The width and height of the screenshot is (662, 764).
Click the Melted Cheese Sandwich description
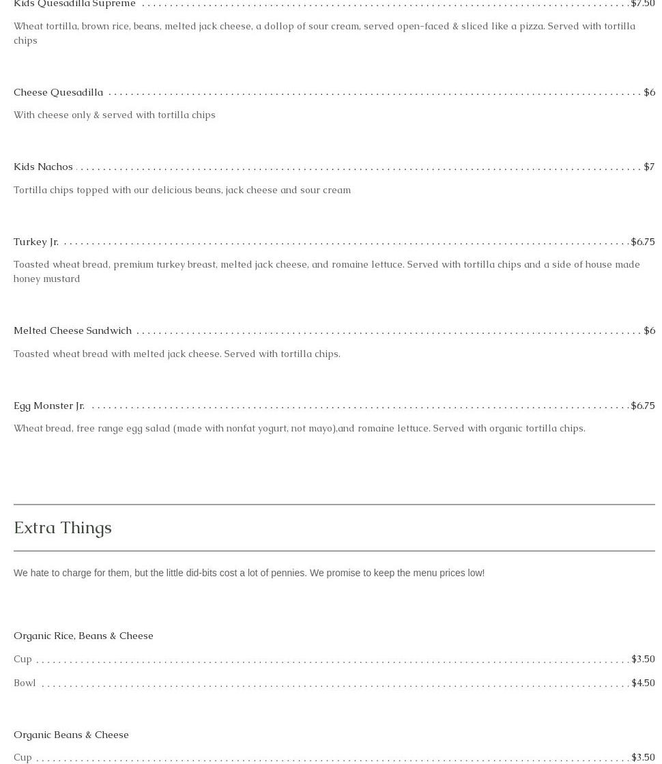(x=177, y=354)
